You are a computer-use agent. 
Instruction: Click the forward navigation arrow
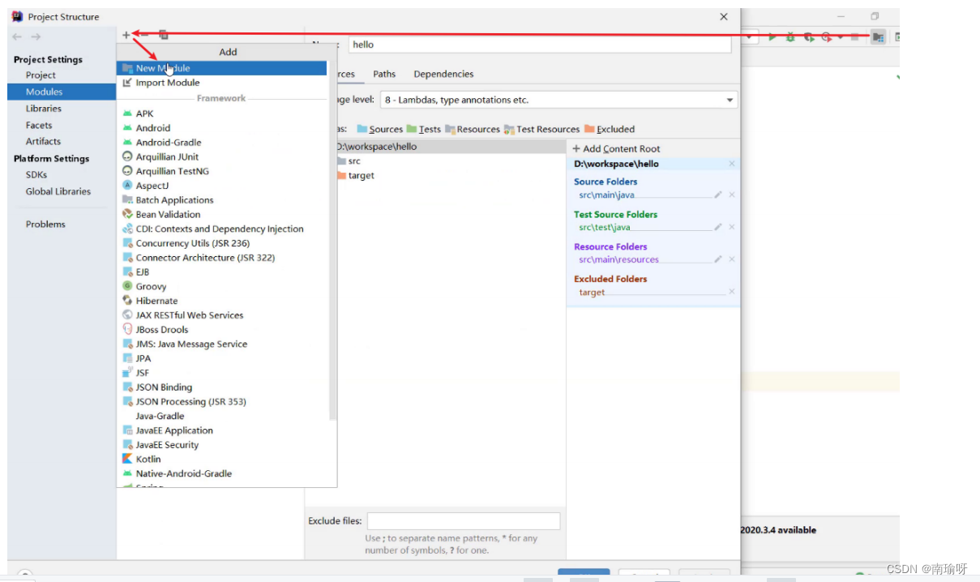pyautogui.click(x=36, y=37)
